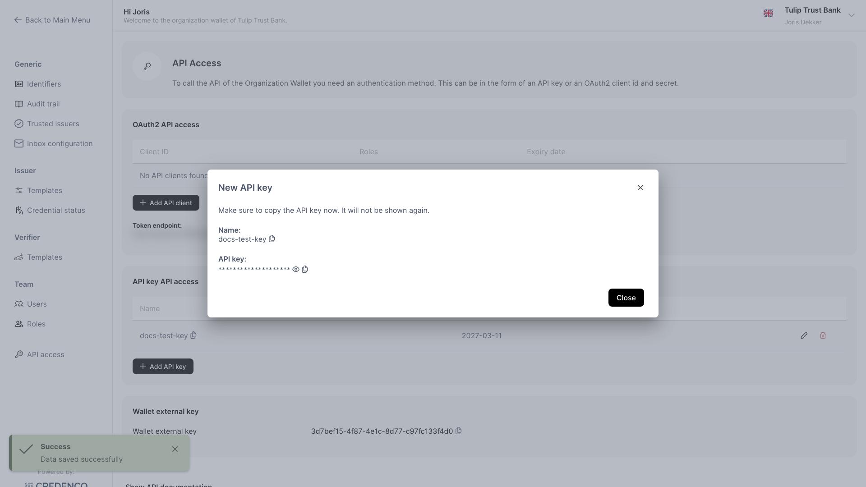Copy the masked API key to clipboard
The width and height of the screenshot is (866, 487).
(305, 269)
